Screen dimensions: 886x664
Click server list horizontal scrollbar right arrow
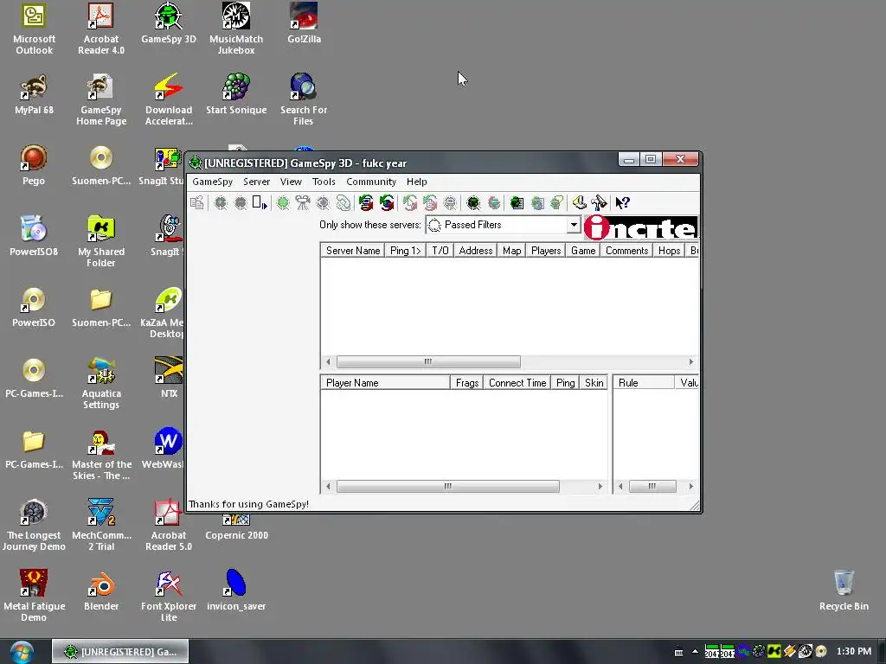[690, 361]
